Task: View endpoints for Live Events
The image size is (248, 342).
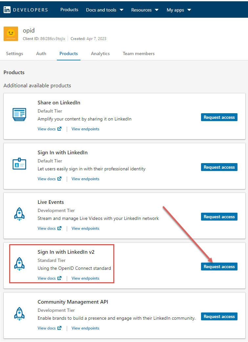Action: (85, 228)
